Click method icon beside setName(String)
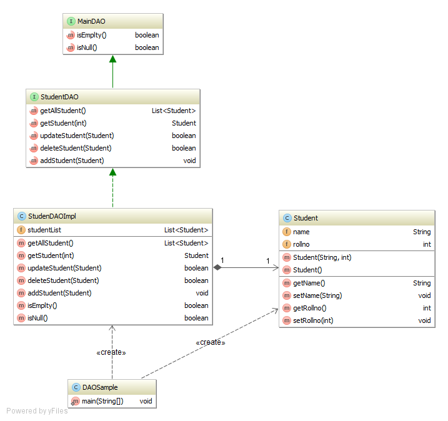Screen dimensions: 448x421 coord(287,295)
